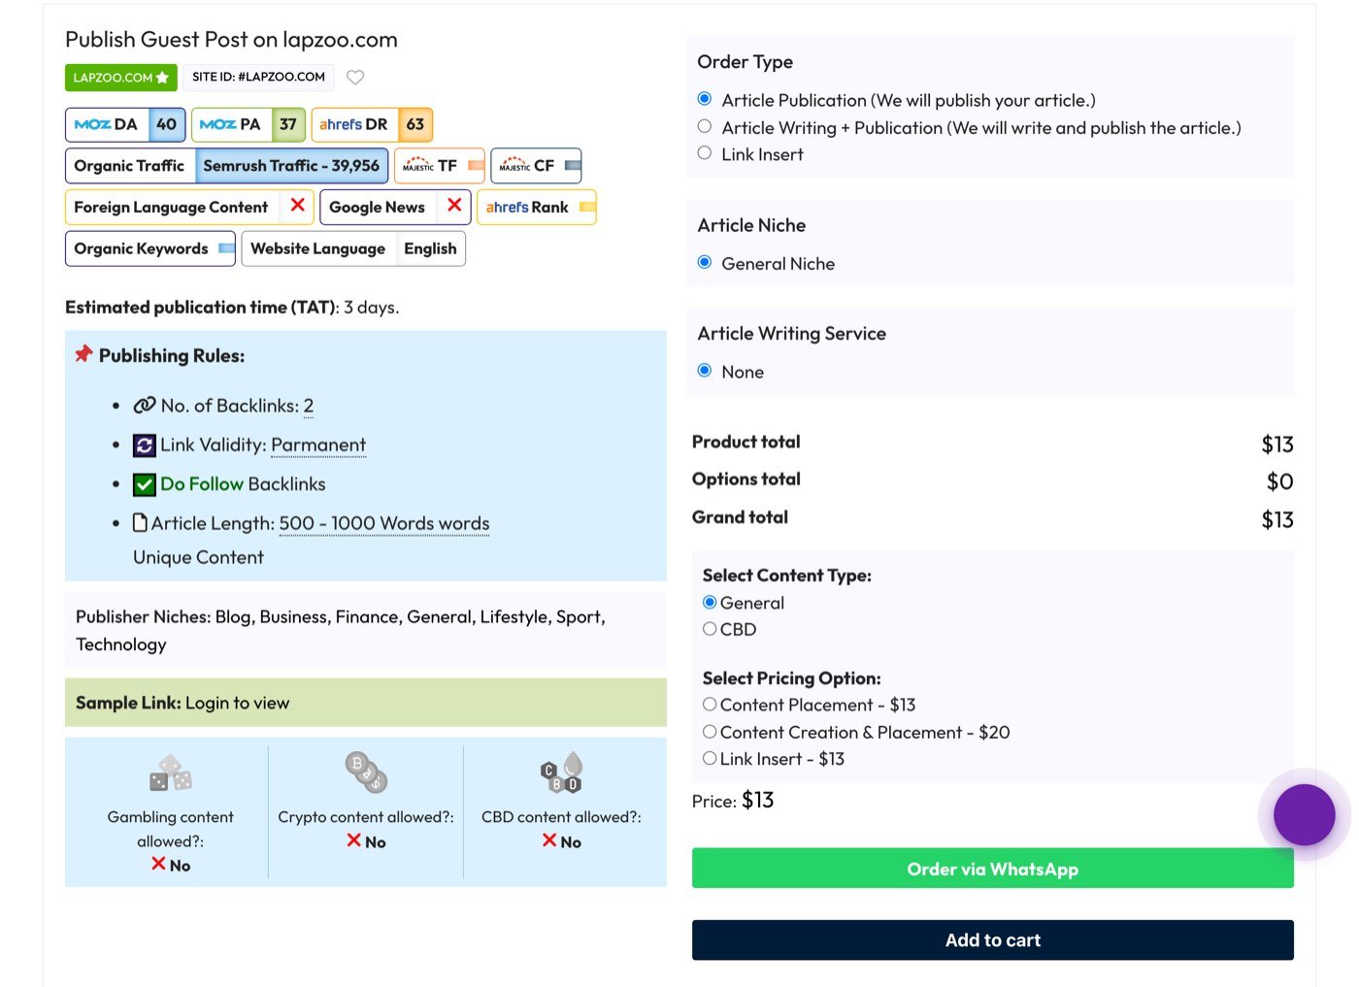
Task: Click the underlined Parmanent link validity text
Action: [318, 445]
